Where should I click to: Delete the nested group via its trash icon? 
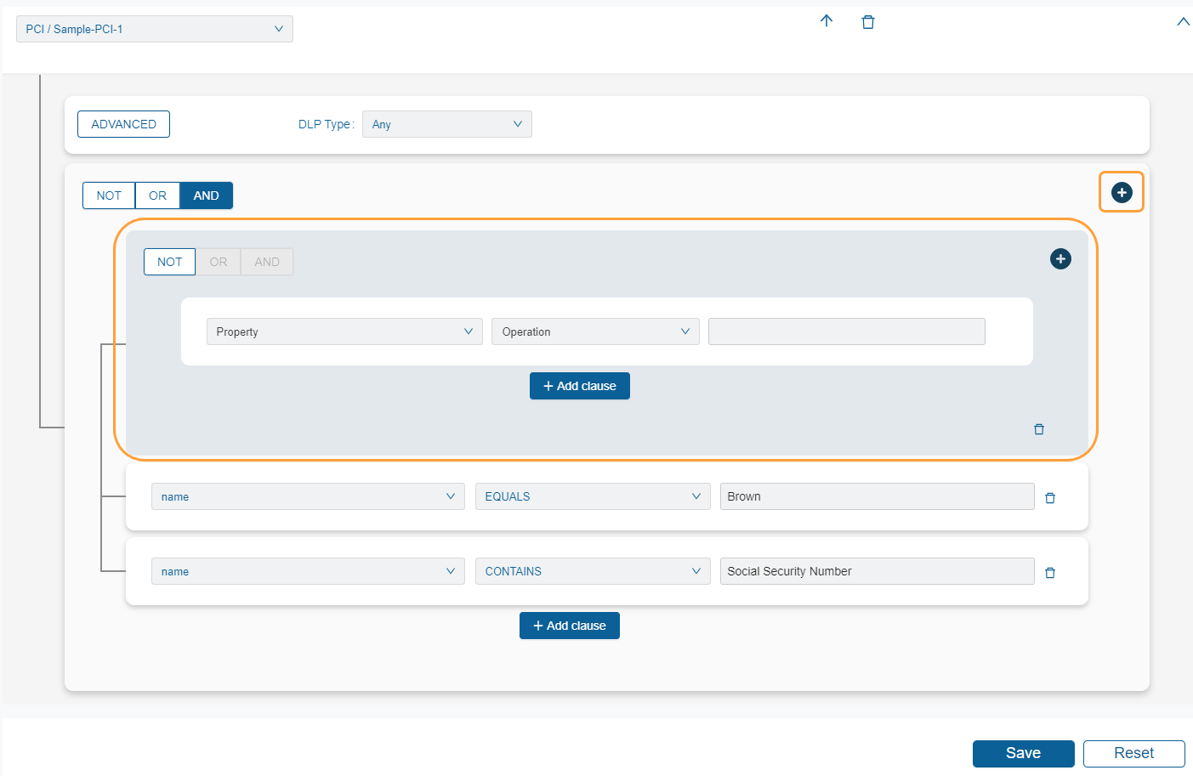[x=1038, y=429]
